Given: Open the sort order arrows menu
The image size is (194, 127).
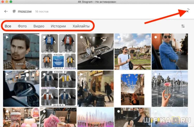Looking at the screenshot, I should pos(183,26).
